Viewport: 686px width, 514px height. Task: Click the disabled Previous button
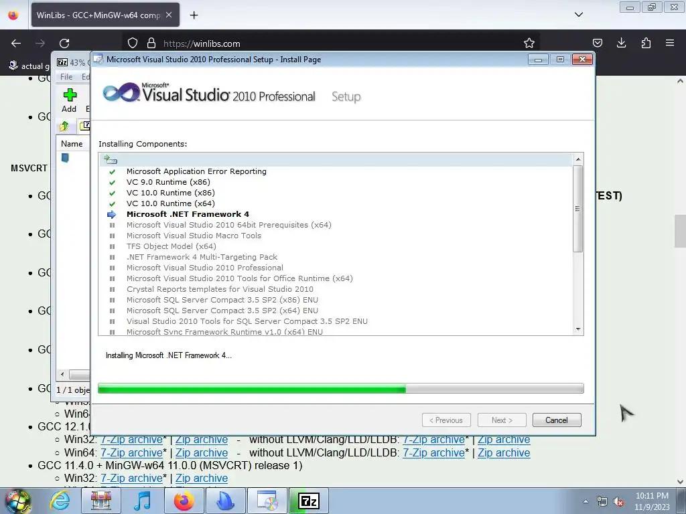(x=446, y=420)
